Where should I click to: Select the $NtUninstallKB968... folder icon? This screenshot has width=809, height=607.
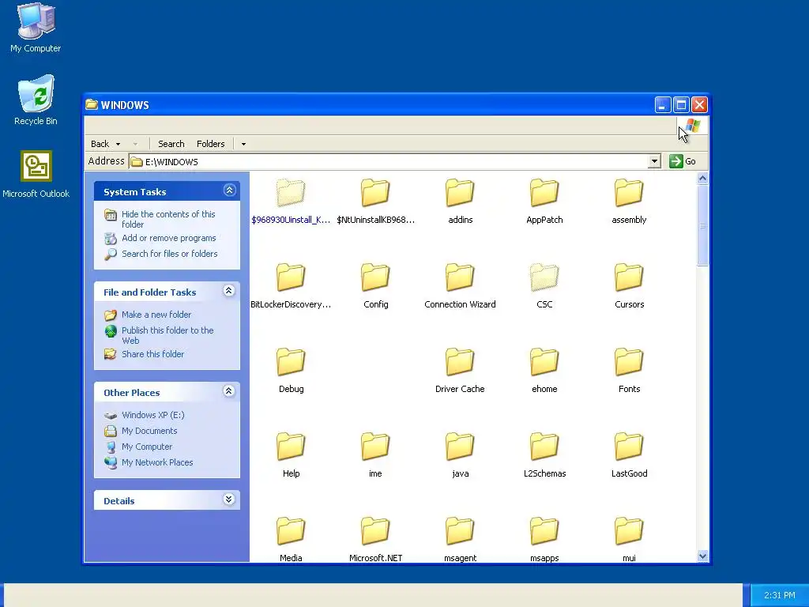[375, 193]
